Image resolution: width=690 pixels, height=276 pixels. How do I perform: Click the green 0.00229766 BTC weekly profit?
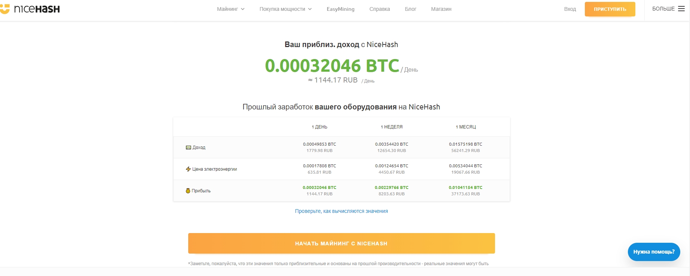[392, 187]
